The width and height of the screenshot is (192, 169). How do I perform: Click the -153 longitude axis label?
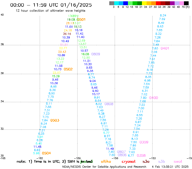pyautogui.click(x=153, y=158)
